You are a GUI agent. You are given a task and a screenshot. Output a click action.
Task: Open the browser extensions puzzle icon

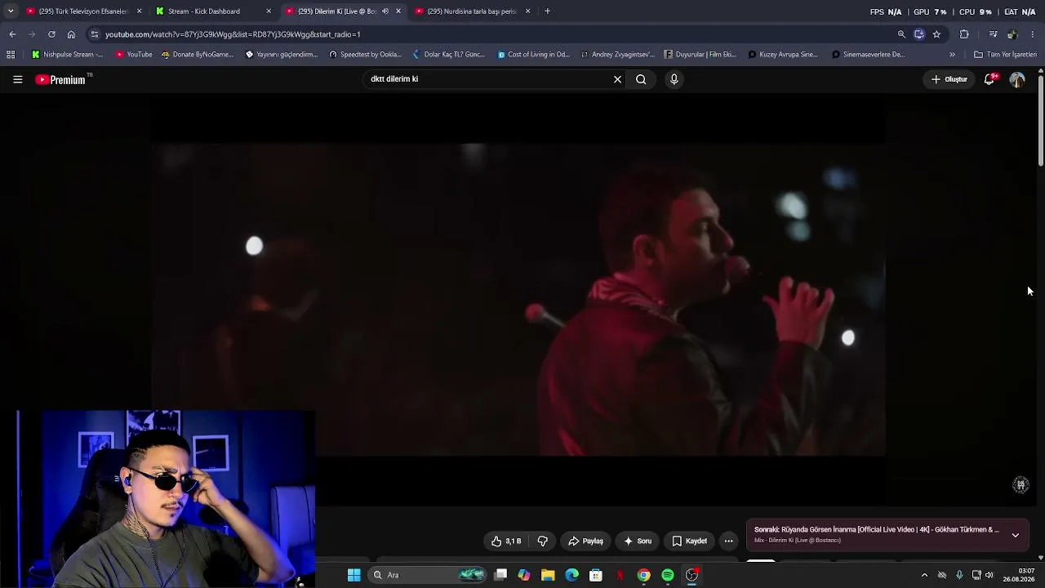coord(964,34)
